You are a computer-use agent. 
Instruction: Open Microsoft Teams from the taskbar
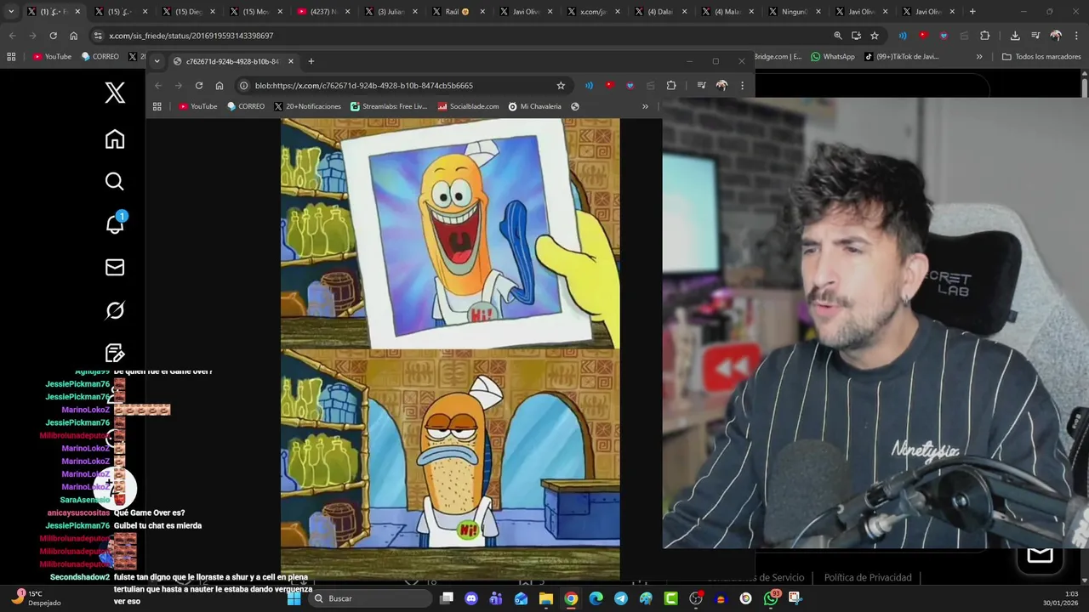click(496, 598)
